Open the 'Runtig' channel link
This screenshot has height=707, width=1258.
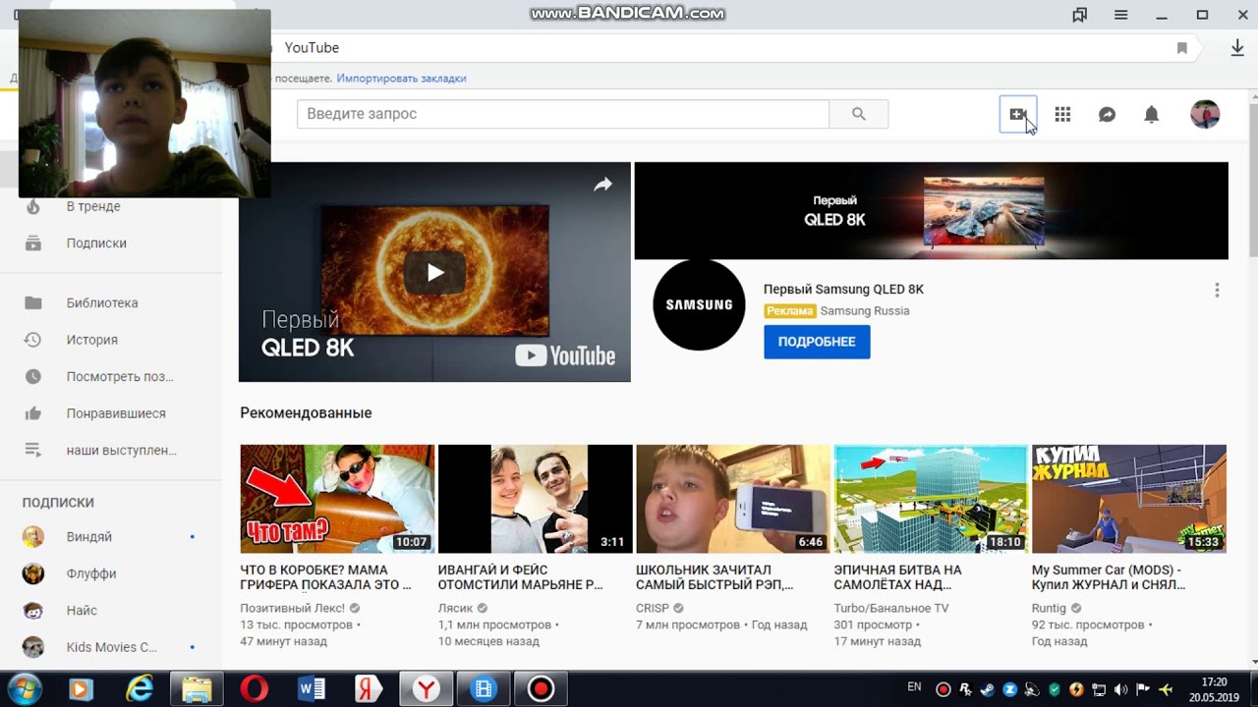point(1049,609)
